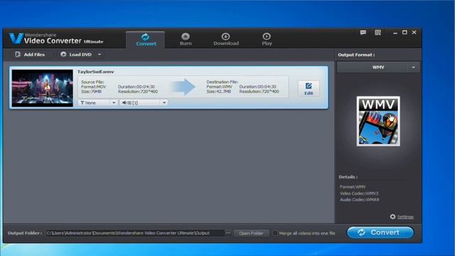This screenshot has height=256, width=455.
Task: Close the Video Converter window
Action: click(x=414, y=33)
